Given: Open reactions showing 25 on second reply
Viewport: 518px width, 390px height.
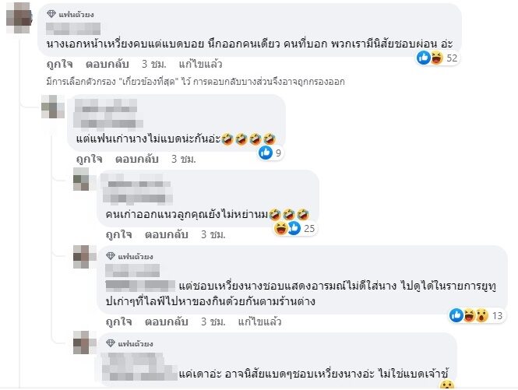Looking at the screenshot, I should [x=294, y=228].
